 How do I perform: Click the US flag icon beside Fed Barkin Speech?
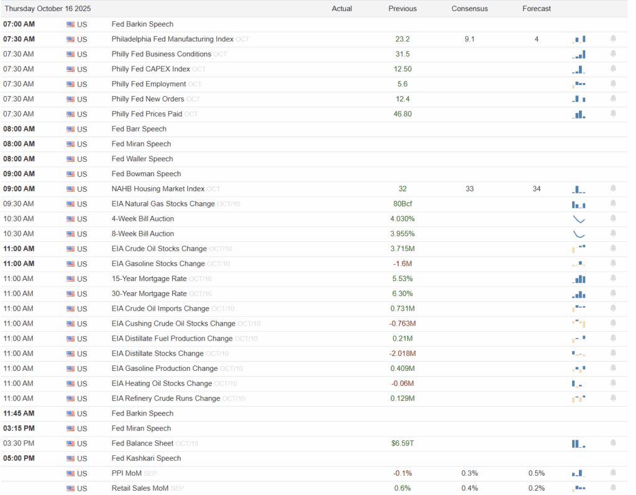(70, 24)
